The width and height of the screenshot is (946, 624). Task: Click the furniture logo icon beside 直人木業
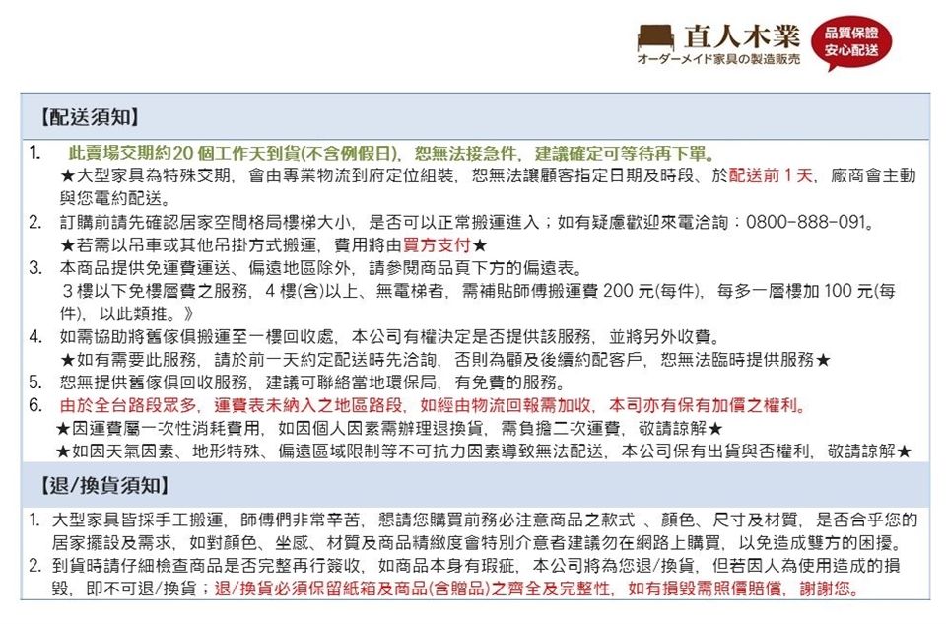655,38
